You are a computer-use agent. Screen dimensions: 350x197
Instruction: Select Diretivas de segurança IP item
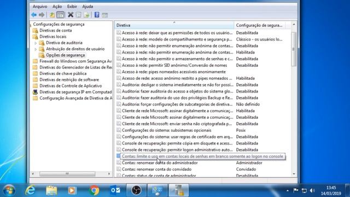coord(75,92)
